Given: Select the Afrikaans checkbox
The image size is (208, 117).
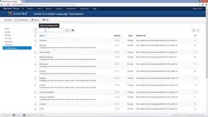Looking at the screenshot, I should (35, 41).
